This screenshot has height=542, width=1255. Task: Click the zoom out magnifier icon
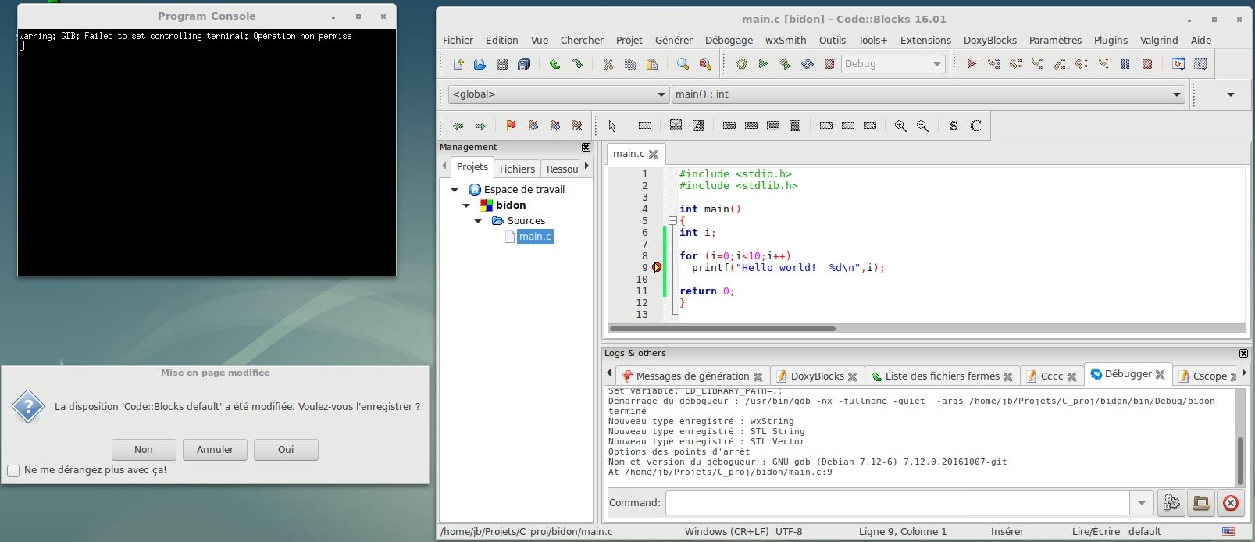tap(922, 126)
